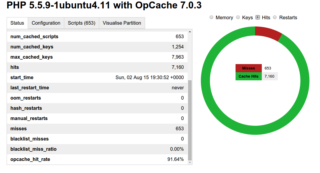This screenshot has height=173, width=320.
Task: Select the Hits radio button
Action: click(x=258, y=17)
